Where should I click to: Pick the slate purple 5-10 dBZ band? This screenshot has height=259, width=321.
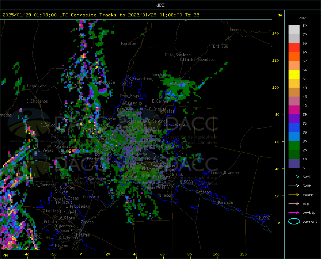294,164
